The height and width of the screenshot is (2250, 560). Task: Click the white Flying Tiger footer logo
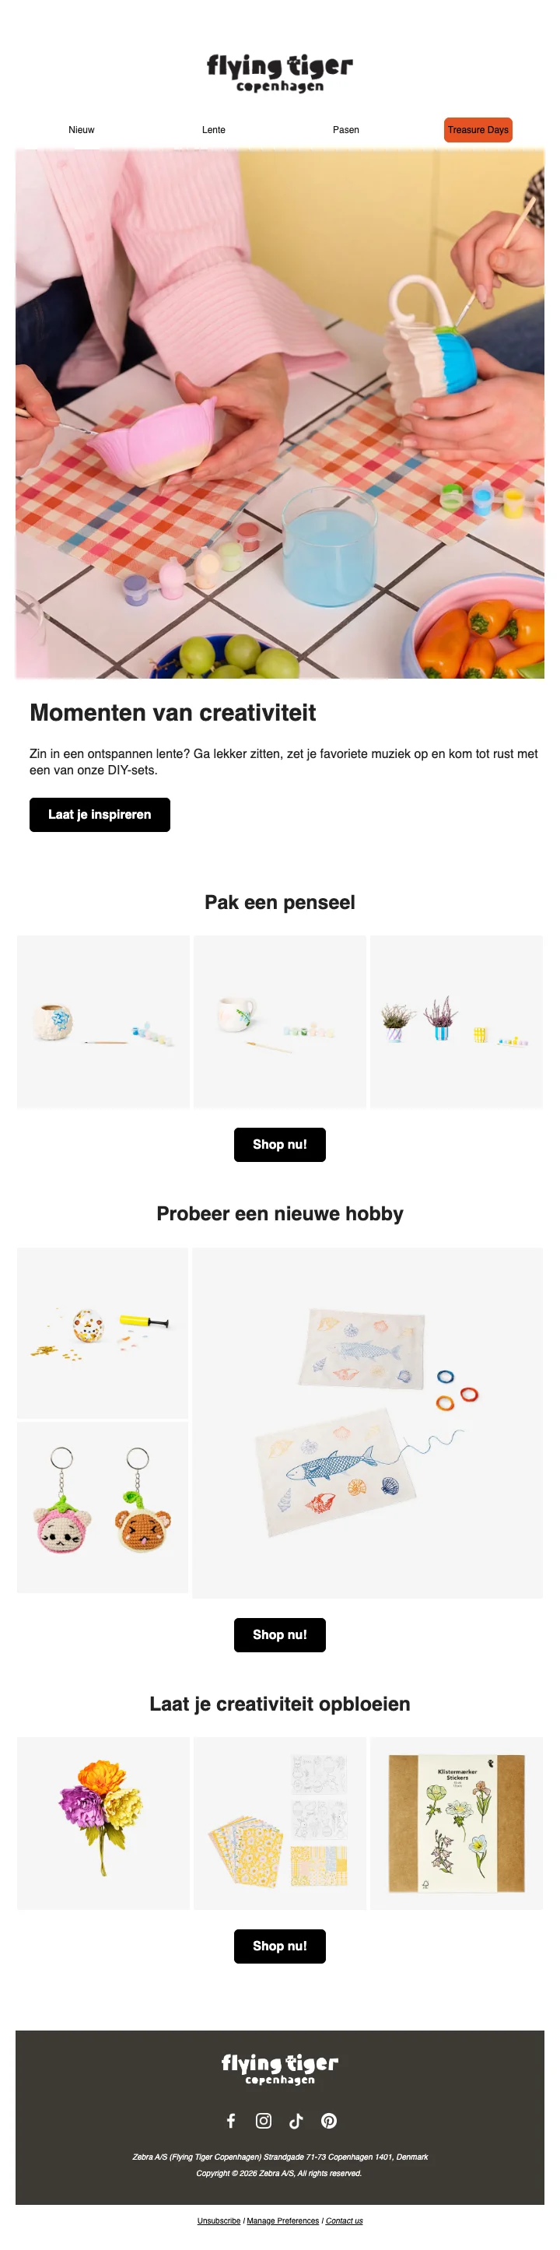click(x=280, y=2067)
